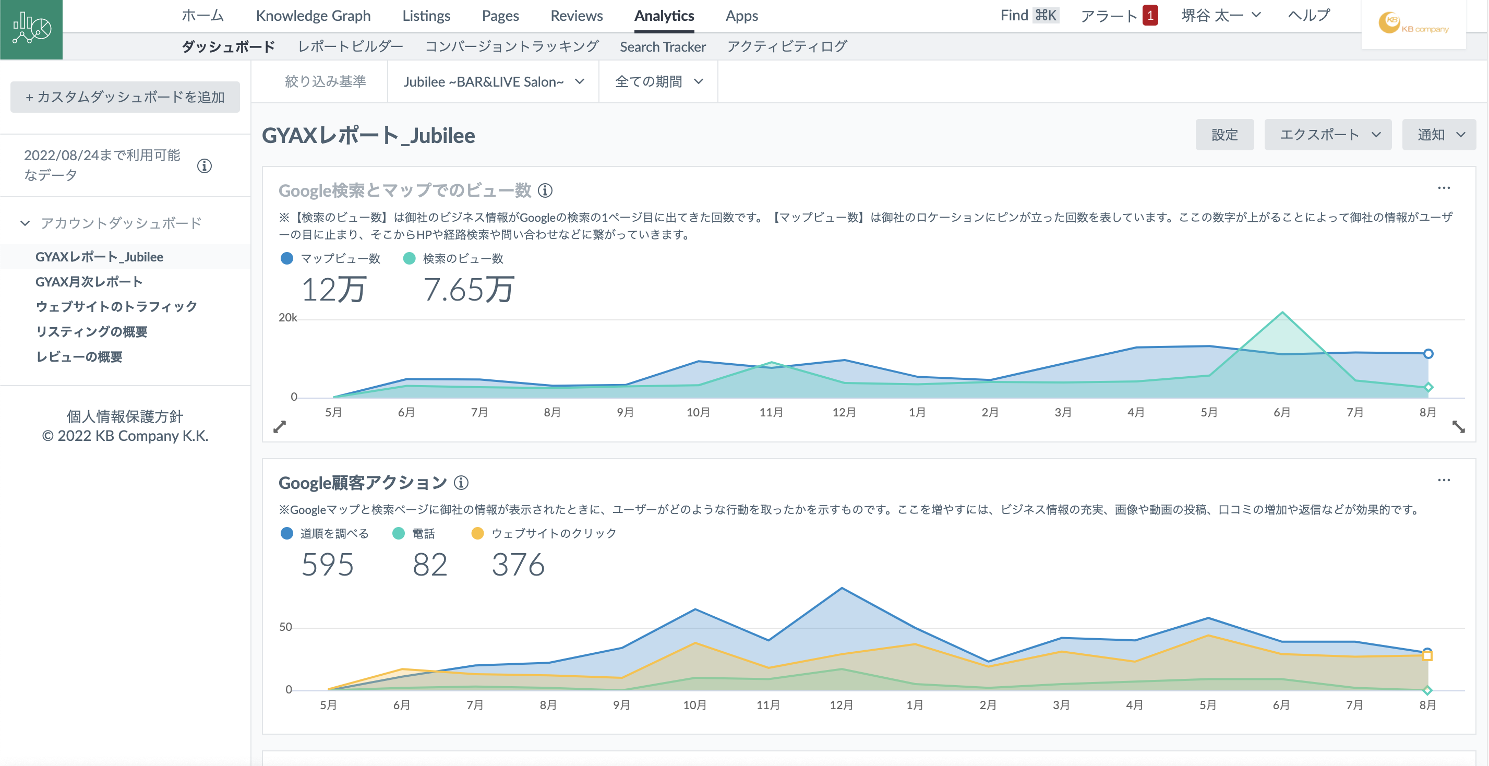
Task: Click カスタムダッシュボードを追加 button
Action: click(125, 97)
